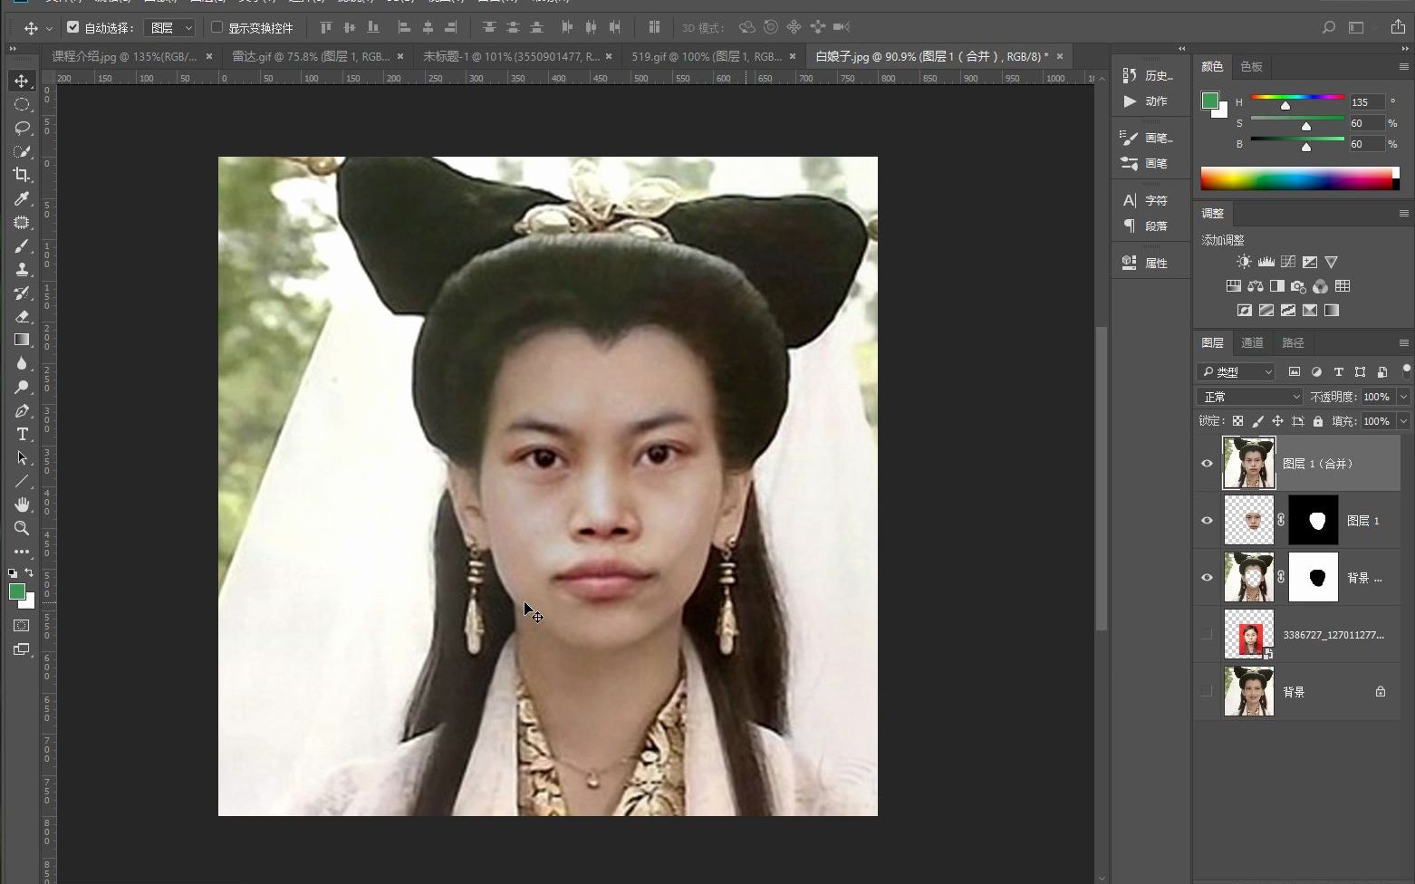Image resolution: width=1415 pixels, height=884 pixels.
Task: Open the Layers panel flyout menu
Action: click(1403, 342)
